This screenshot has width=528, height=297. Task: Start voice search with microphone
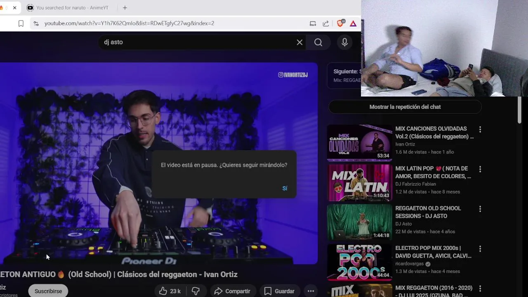point(344,42)
